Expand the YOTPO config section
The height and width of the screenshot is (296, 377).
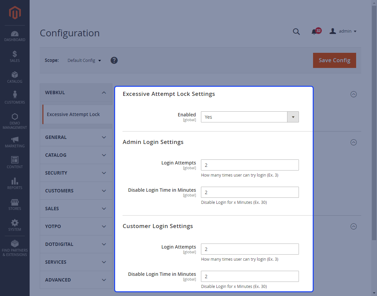(76, 226)
